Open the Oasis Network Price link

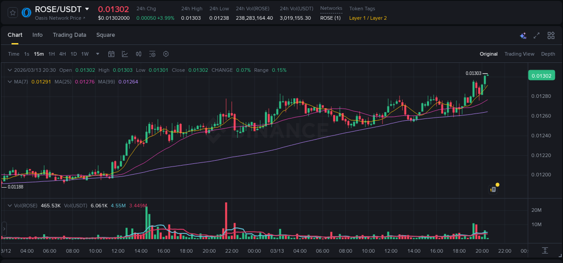pyautogui.click(x=59, y=18)
